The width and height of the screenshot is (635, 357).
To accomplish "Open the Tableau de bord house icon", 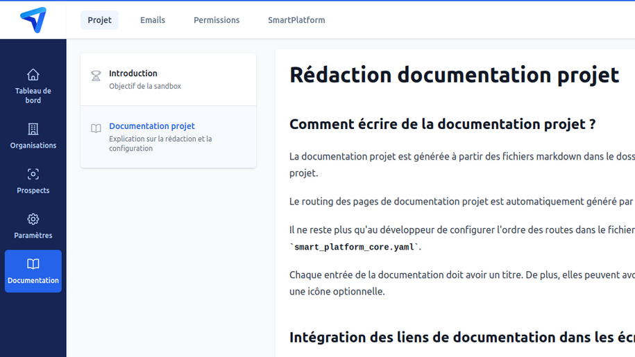I will click(33, 75).
